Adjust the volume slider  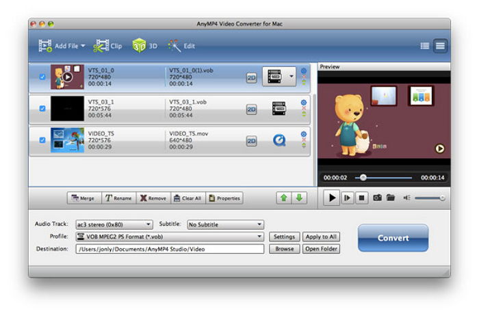pyautogui.click(x=430, y=198)
